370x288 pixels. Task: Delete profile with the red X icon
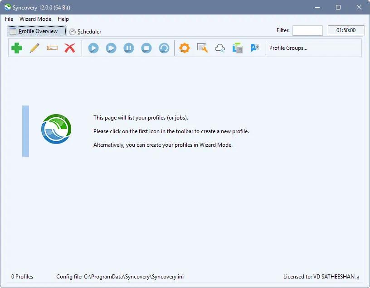tap(70, 48)
